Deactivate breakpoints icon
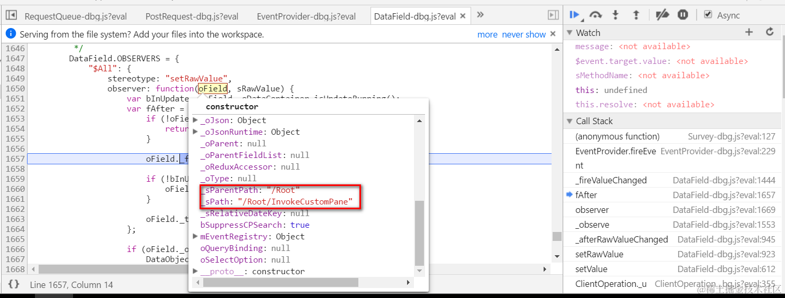 [x=662, y=15]
